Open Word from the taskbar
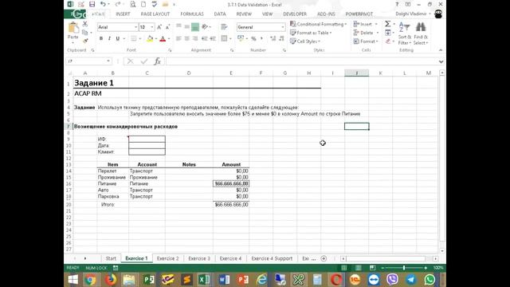This screenshot has height=287, width=510. point(224,280)
